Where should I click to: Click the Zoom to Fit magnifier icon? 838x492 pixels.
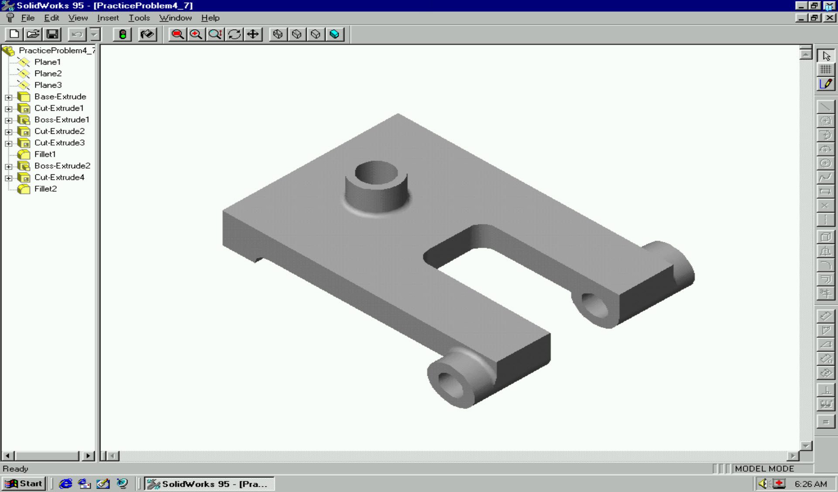click(x=177, y=35)
